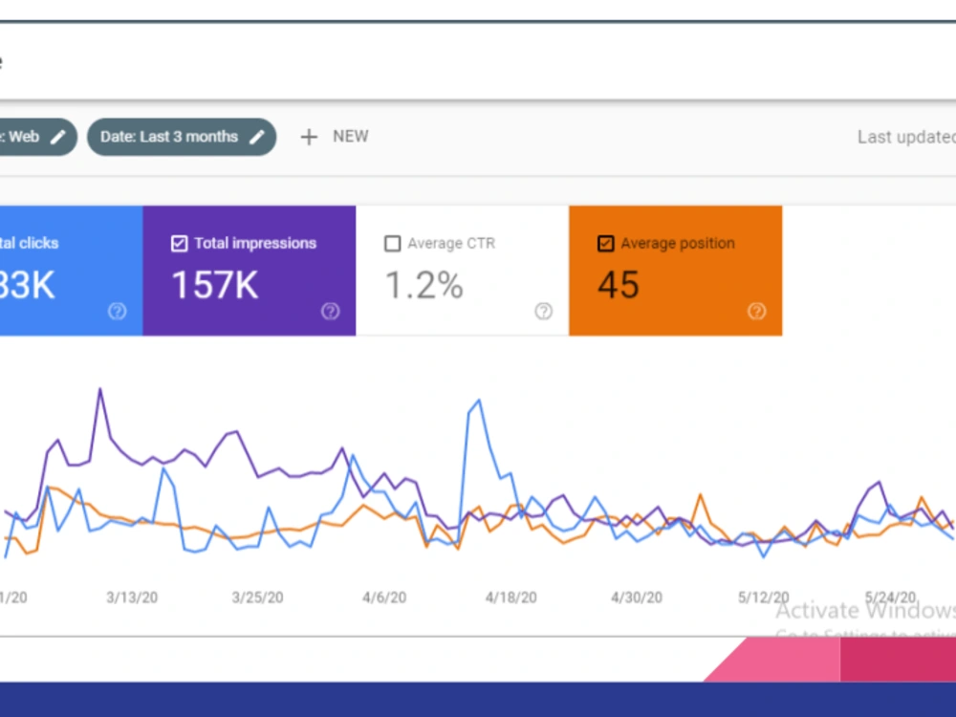This screenshot has width=956, height=717.
Task: Enable the Average CTR checkbox
Action: tap(393, 243)
